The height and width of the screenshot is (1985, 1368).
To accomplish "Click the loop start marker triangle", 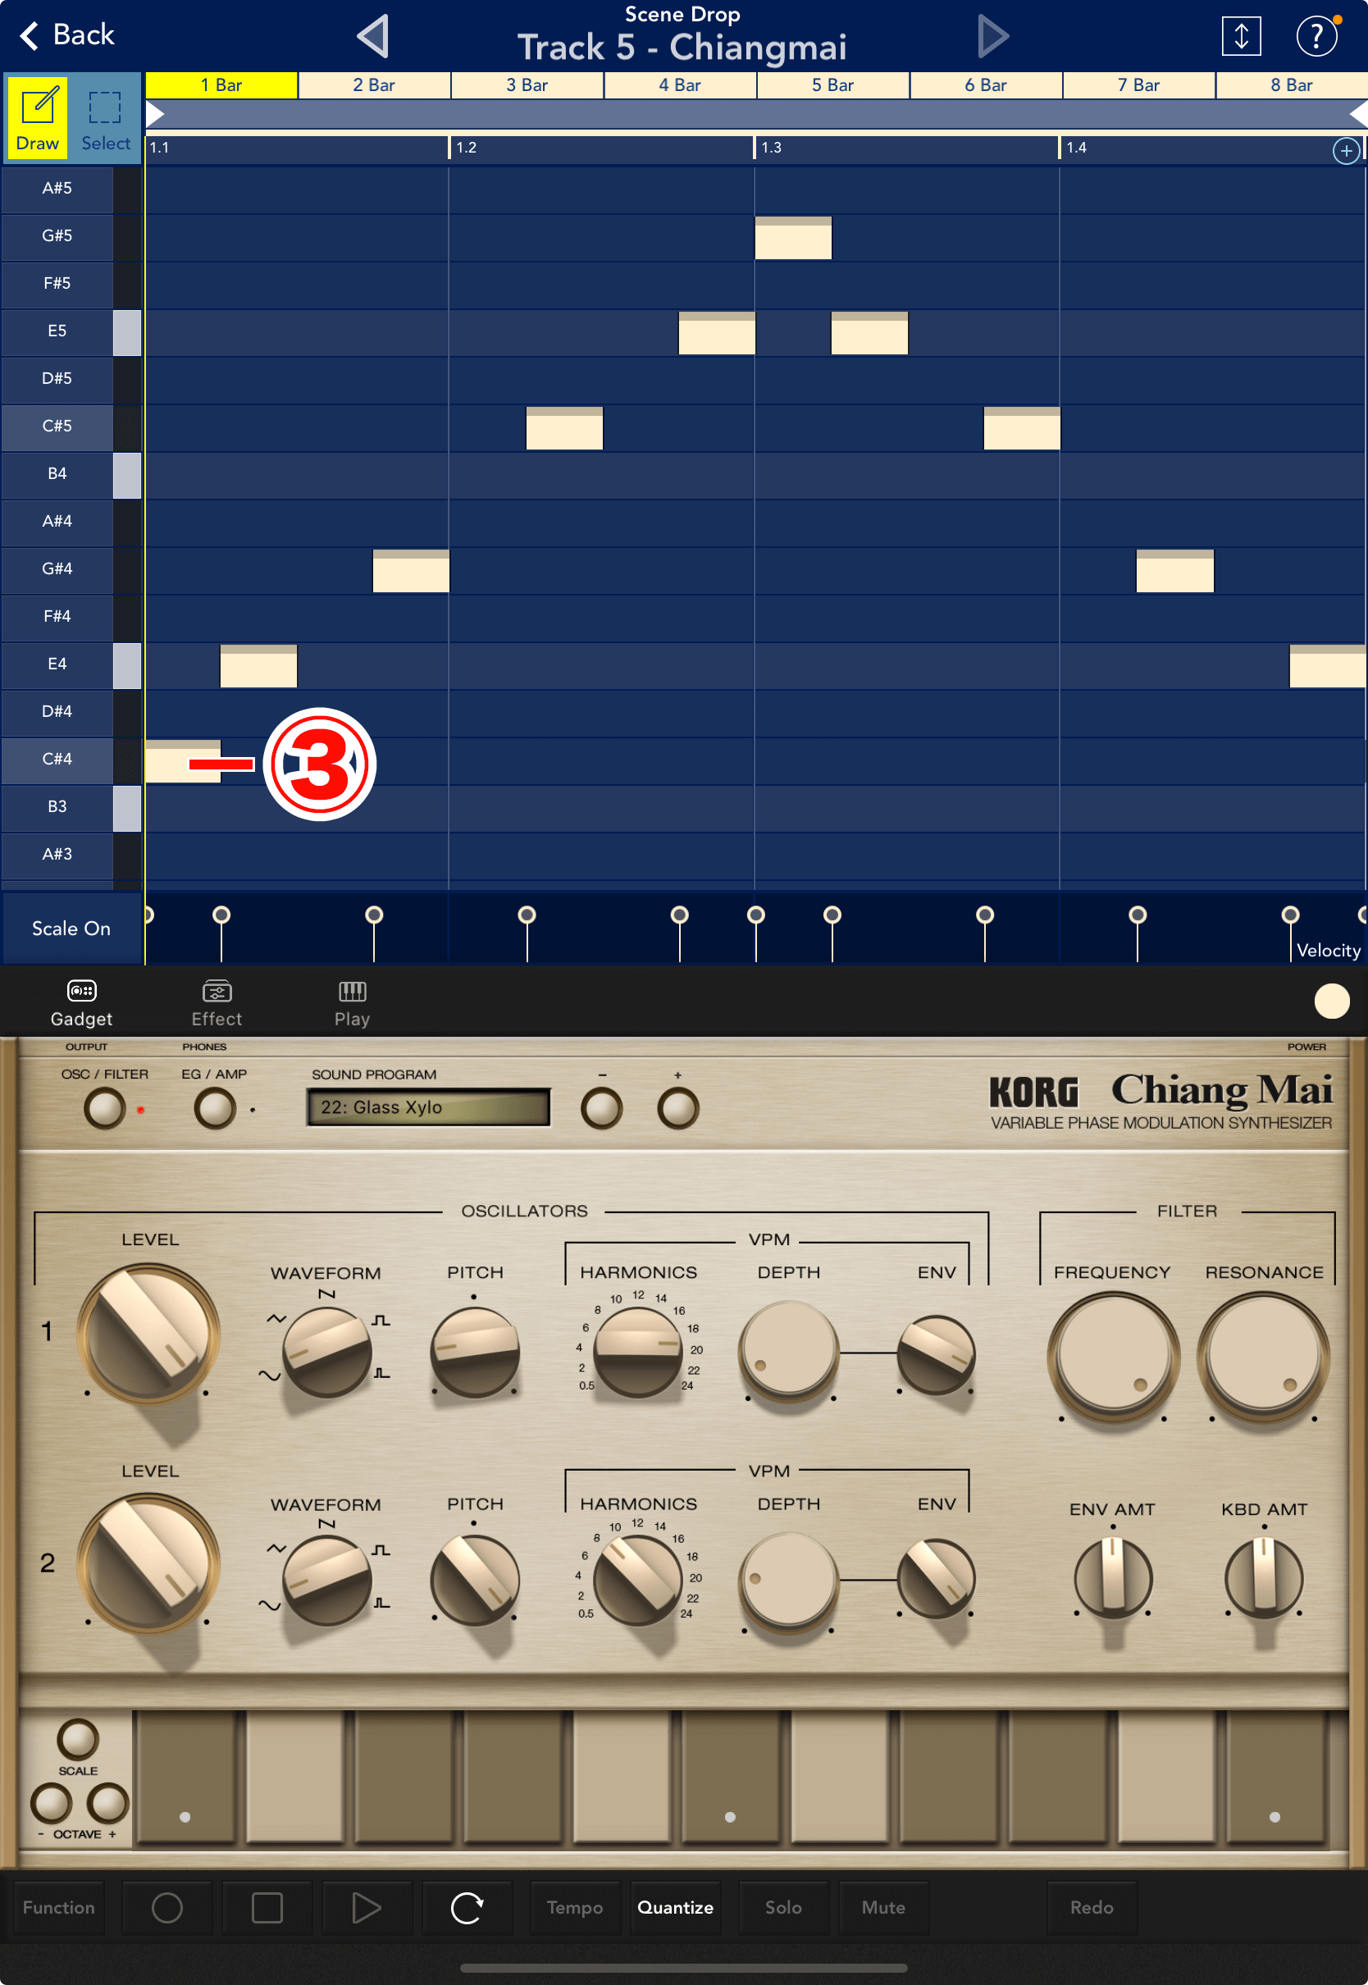I will 154,113.
